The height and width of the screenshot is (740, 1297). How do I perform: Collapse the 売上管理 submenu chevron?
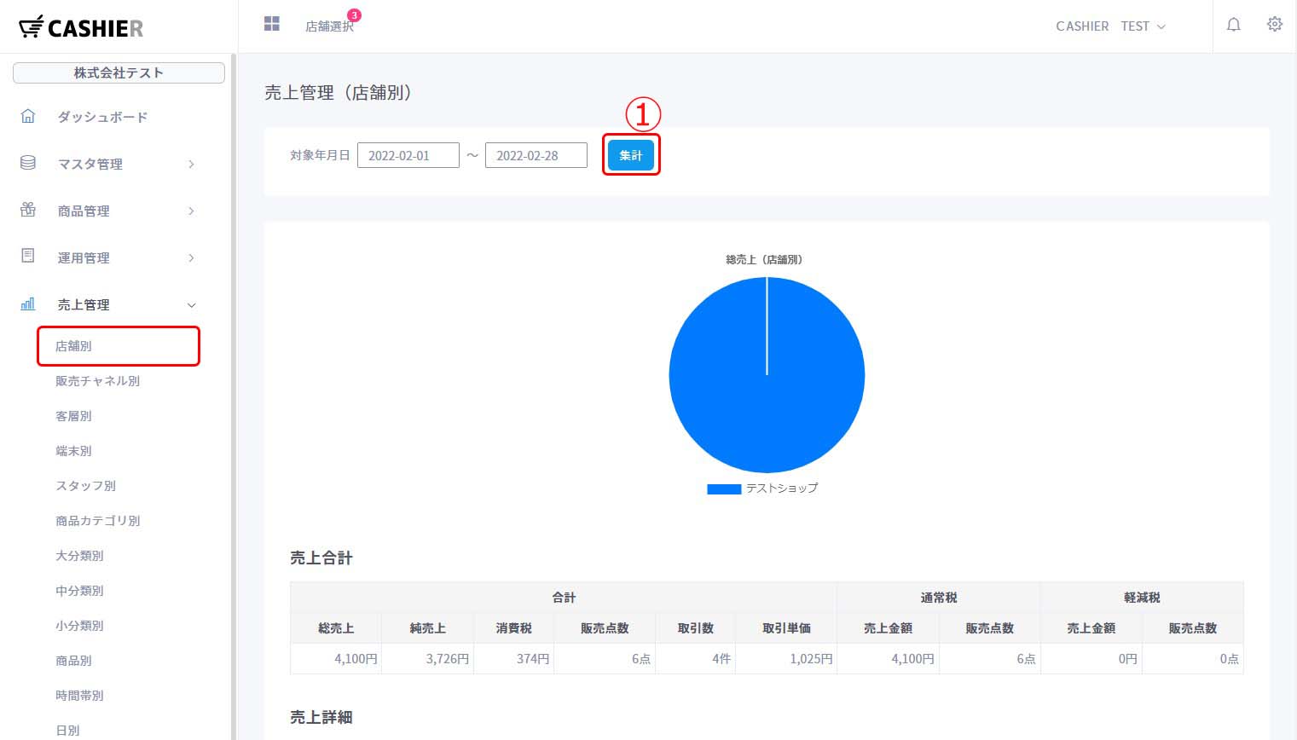pos(191,305)
